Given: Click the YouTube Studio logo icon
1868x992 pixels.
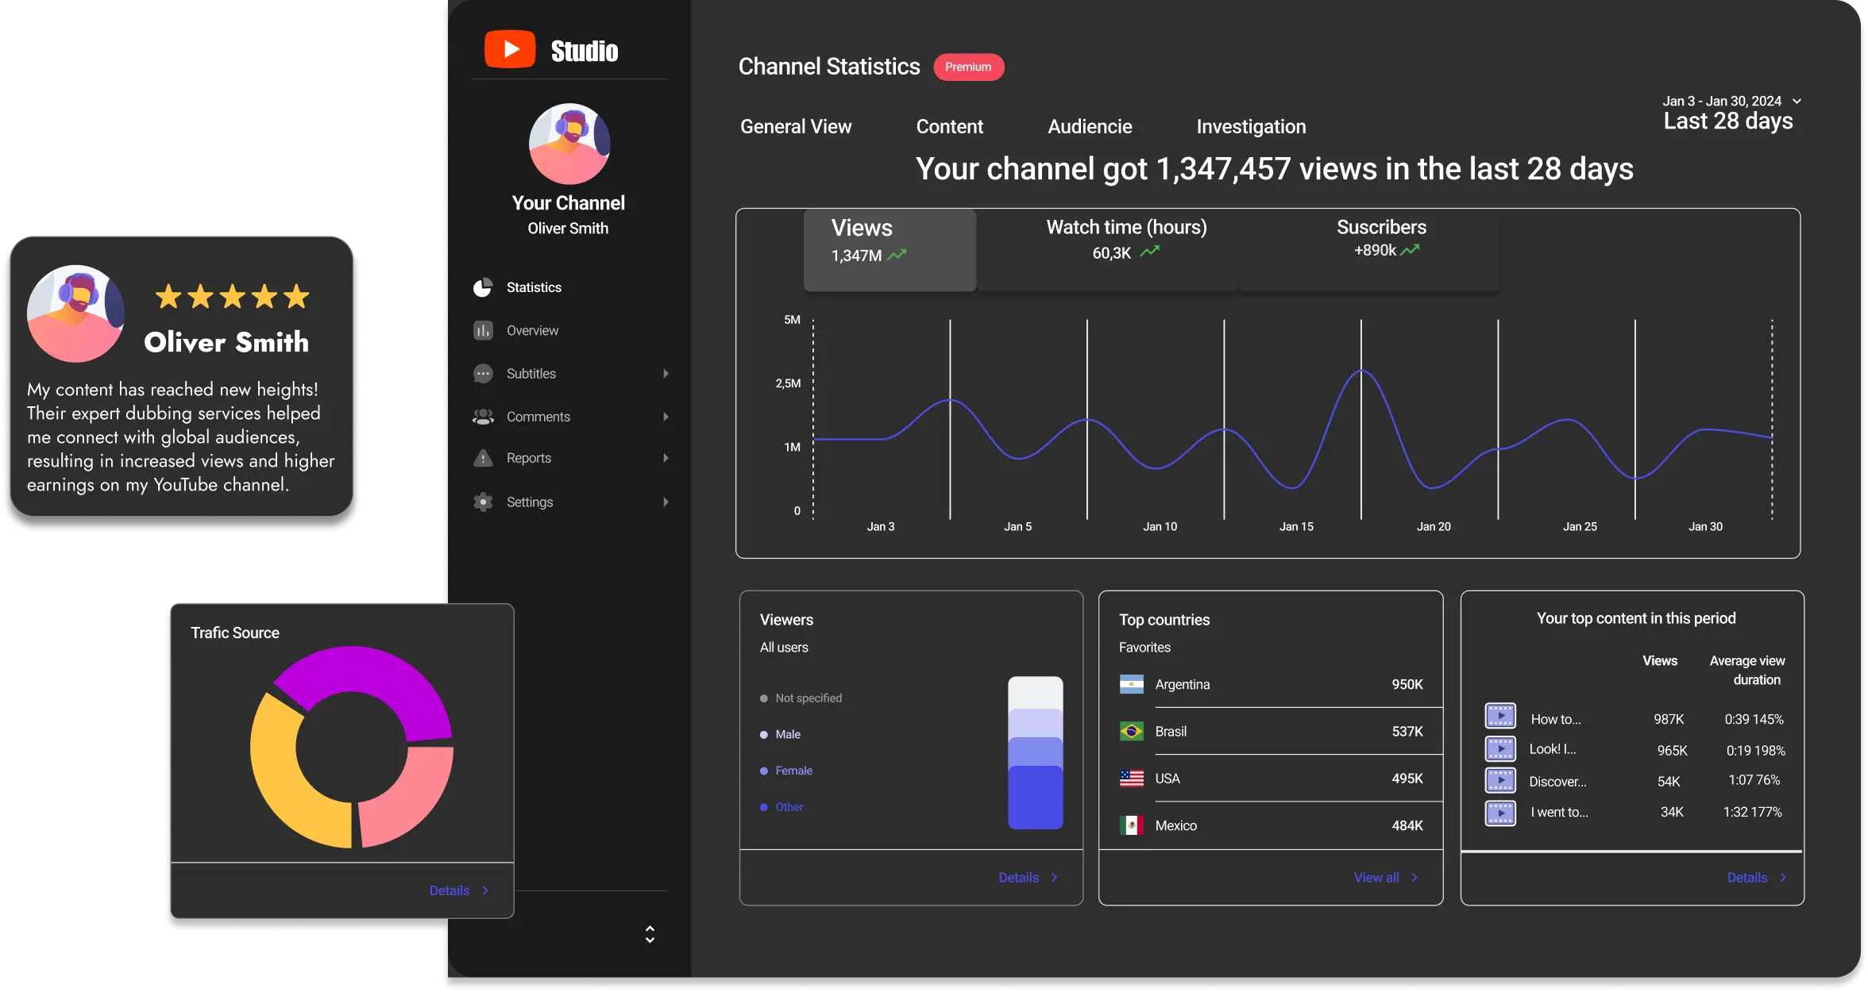Looking at the screenshot, I should pos(509,49).
